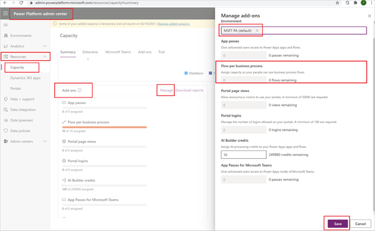Screen dimensions: 375x231
Task: Click the Analytics chart icon
Action: [6, 46]
